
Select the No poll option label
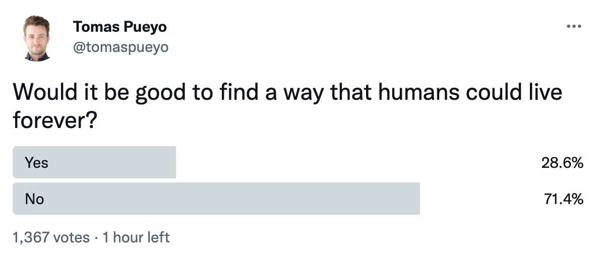35,199
